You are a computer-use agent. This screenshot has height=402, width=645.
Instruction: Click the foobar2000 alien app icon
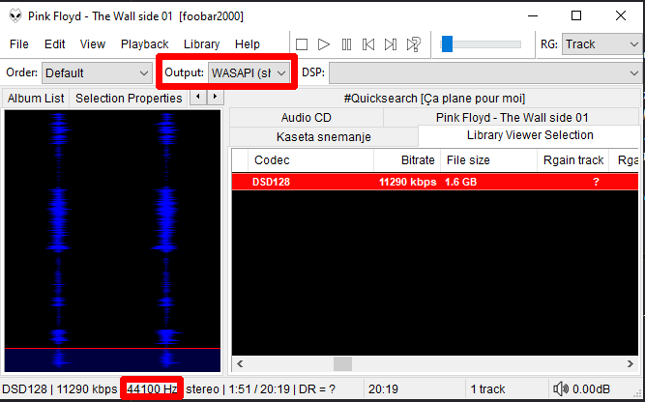(15, 16)
